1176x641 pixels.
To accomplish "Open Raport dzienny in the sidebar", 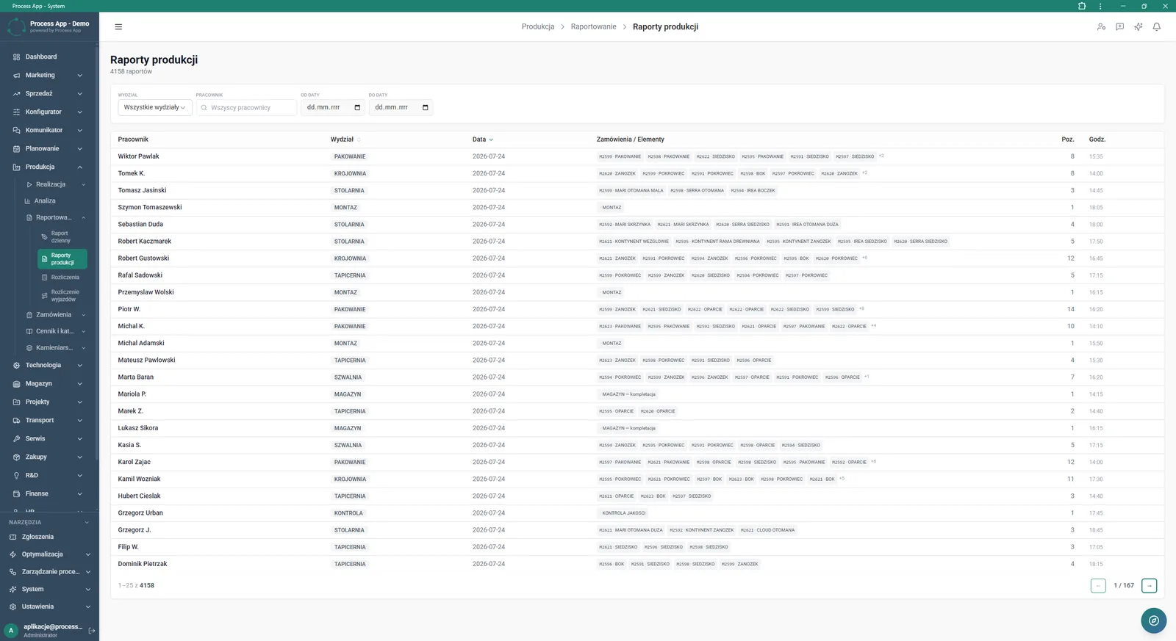I will point(62,236).
